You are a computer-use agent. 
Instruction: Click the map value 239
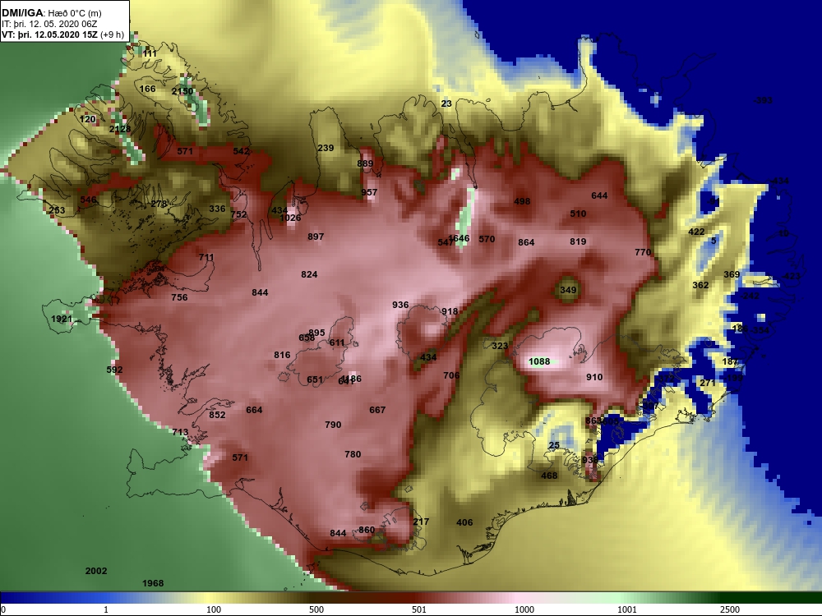[326, 148]
